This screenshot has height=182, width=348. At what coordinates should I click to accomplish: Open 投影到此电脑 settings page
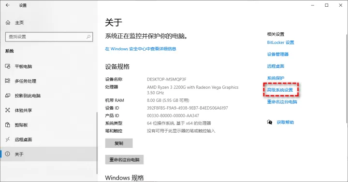click(49, 96)
